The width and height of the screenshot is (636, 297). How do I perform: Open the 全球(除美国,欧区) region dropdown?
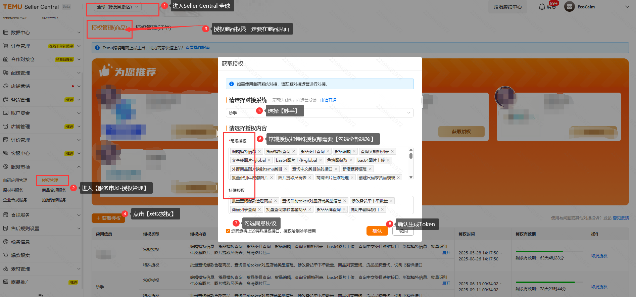click(117, 7)
